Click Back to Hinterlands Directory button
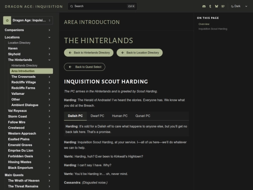Image resolution: width=253 pixels, height=190 pixels. click(x=89, y=53)
